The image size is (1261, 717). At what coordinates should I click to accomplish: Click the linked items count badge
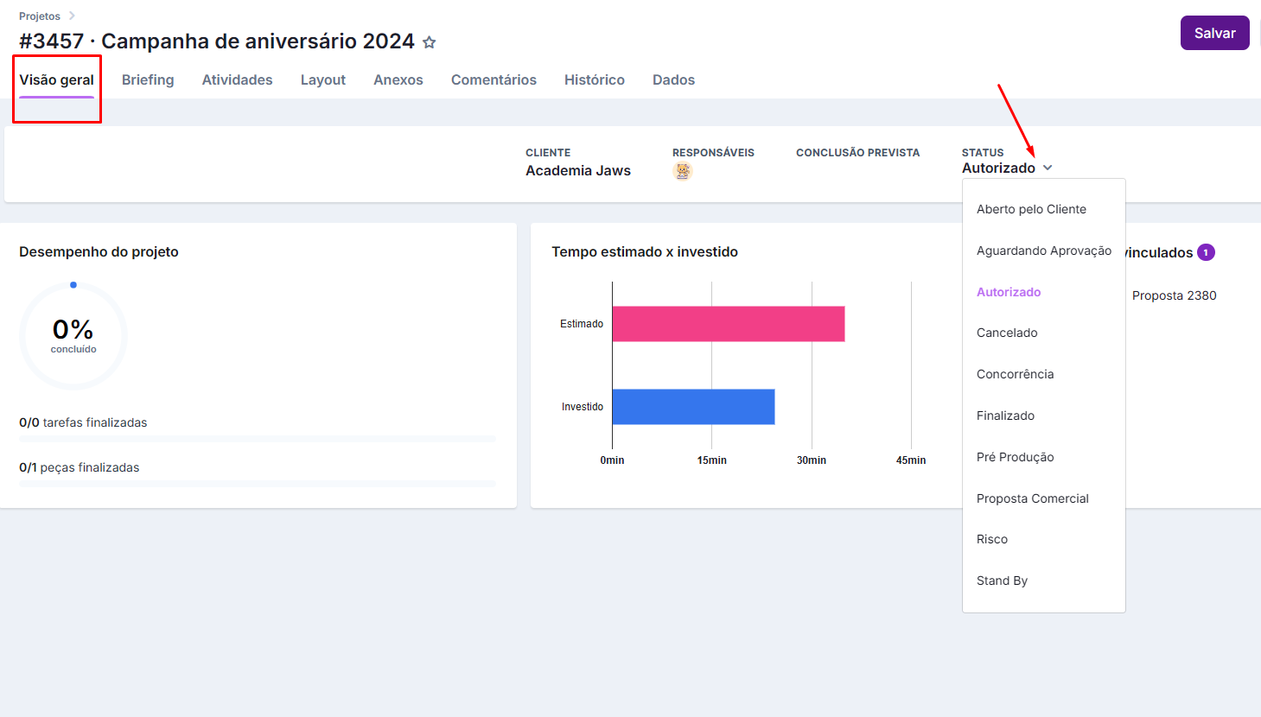[x=1206, y=252]
